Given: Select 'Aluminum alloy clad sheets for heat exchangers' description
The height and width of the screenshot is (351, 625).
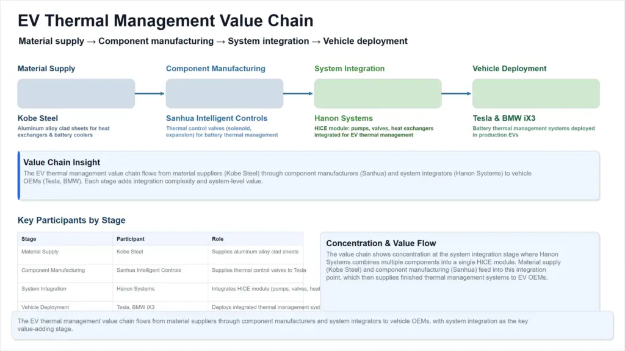Looking at the screenshot, I should point(63,132).
